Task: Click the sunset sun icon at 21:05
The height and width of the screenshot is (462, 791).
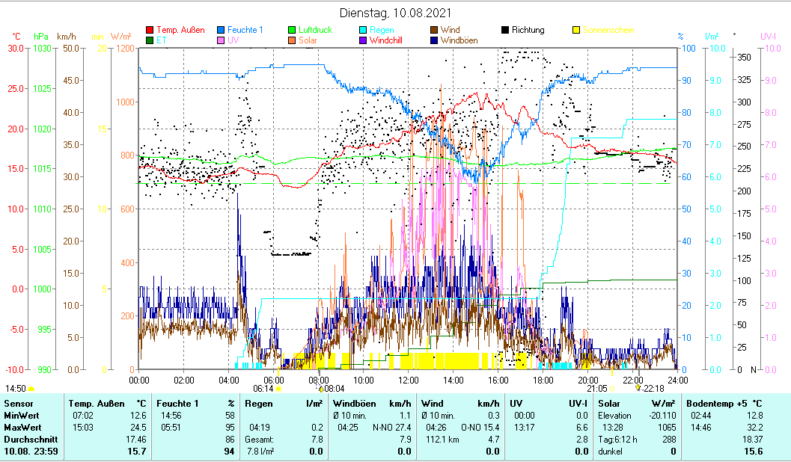Action: click(612, 389)
